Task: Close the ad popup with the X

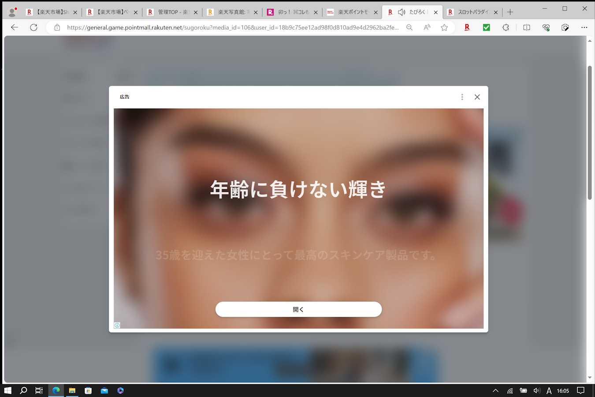Action: 477,97
